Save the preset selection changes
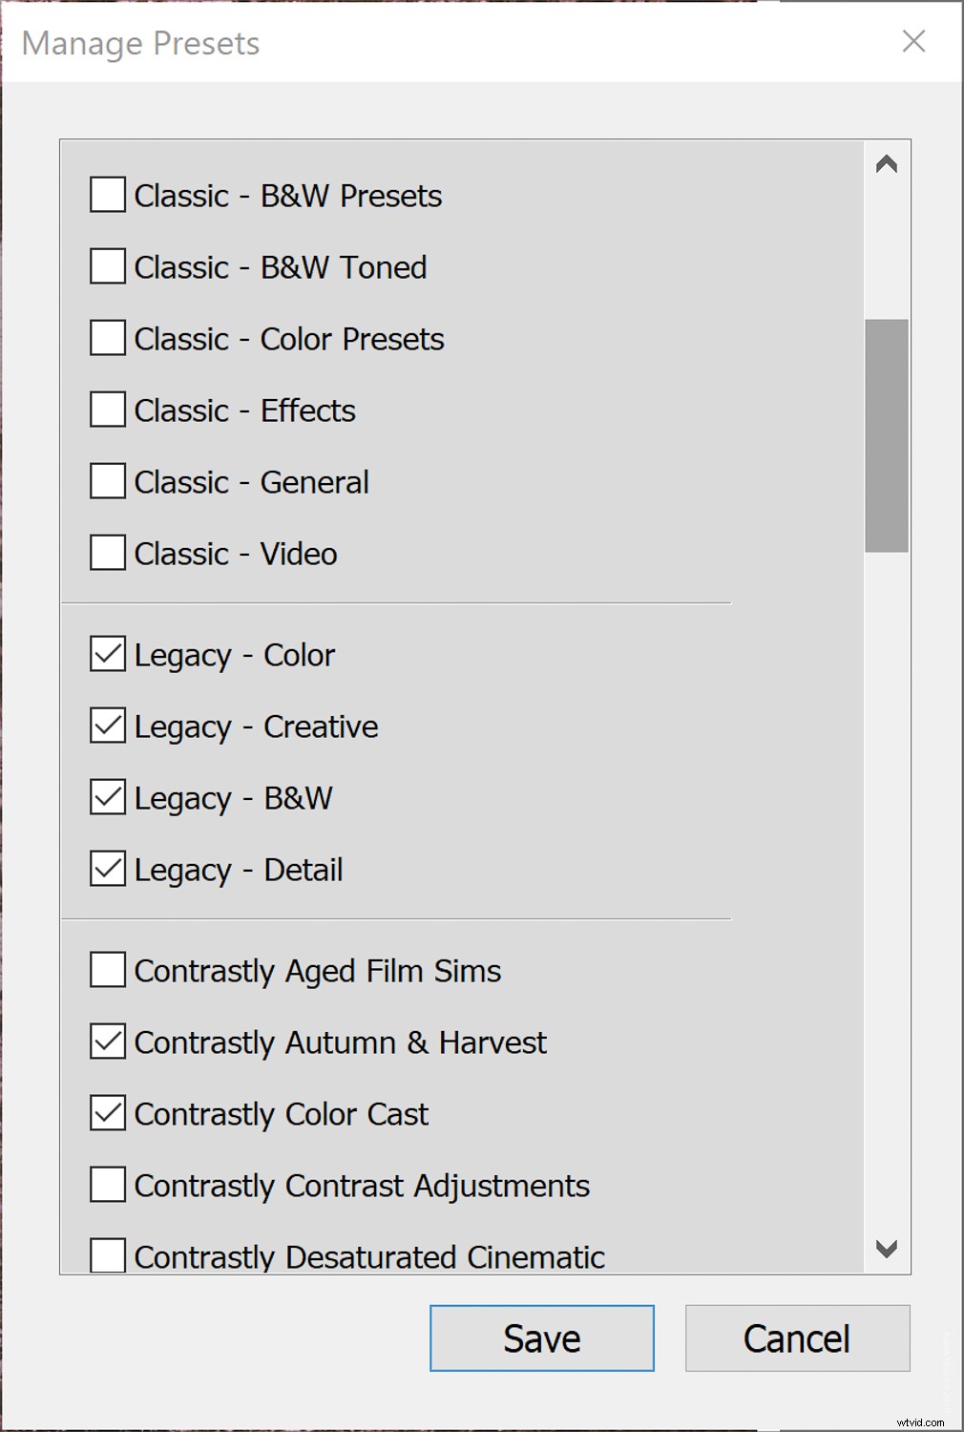Image resolution: width=964 pixels, height=1432 pixels. [x=541, y=1337]
